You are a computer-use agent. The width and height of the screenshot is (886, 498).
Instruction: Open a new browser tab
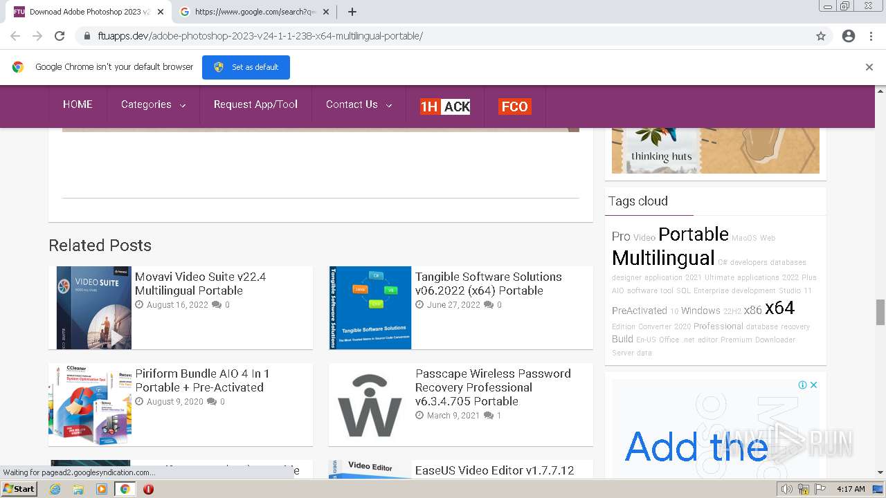[x=352, y=12]
